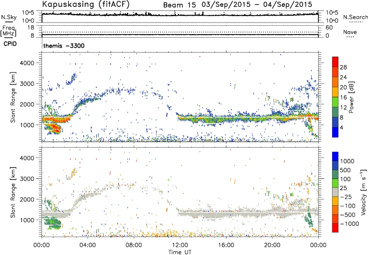Click the 04:00 time axis tick
The width and height of the screenshot is (368, 255).
click(87, 245)
